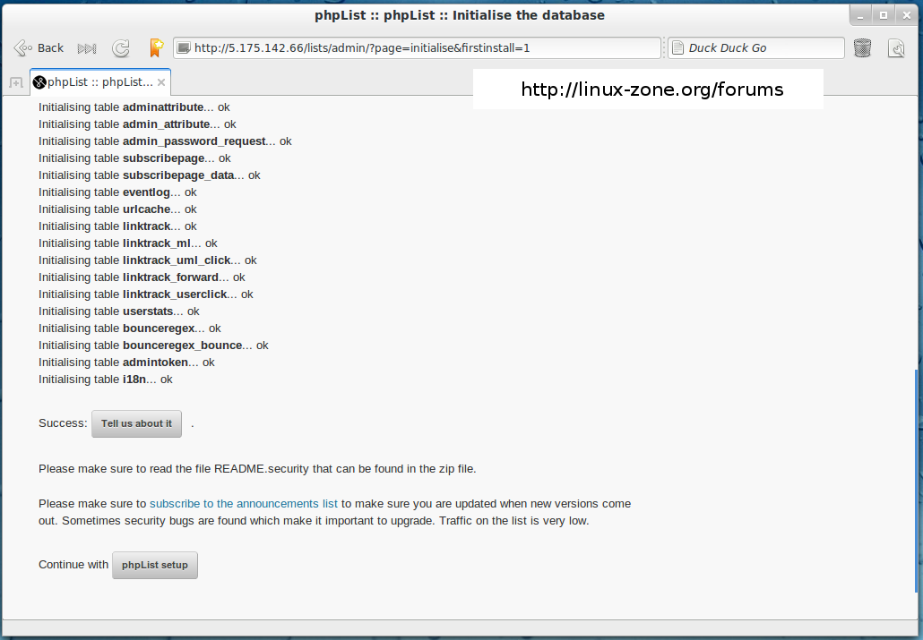Reload the current page
Screen dimensions: 923x640
pyautogui.click(x=121, y=48)
